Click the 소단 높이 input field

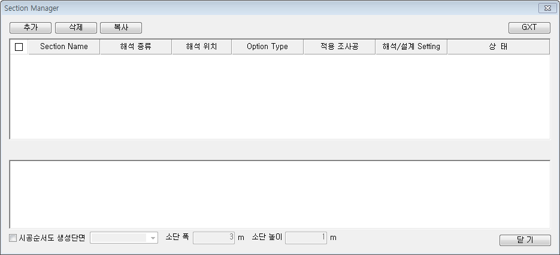(x=306, y=238)
